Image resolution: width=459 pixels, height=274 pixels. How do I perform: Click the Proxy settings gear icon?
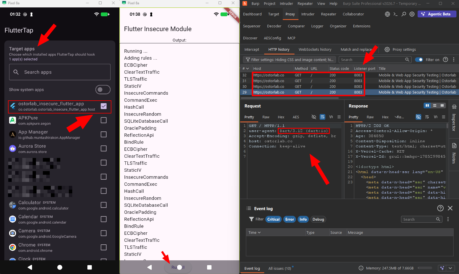coord(387,49)
